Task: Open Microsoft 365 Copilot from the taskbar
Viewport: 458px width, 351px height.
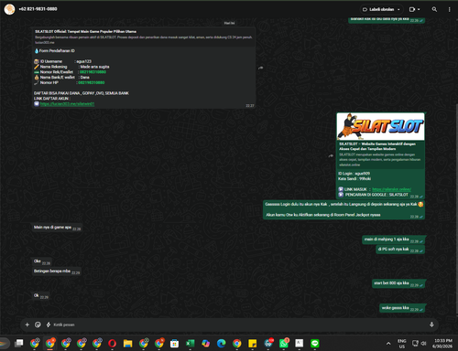Action: pyautogui.click(x=205, y=344)
